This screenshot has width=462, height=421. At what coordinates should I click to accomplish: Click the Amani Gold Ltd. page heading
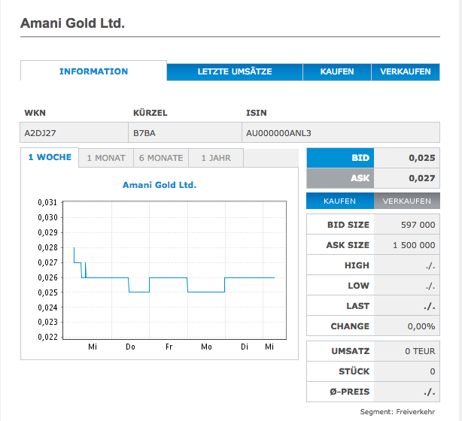coord(72,23)
